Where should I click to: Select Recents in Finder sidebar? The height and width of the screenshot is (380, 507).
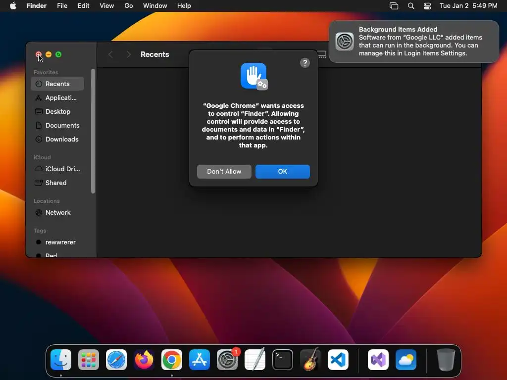coord(57,84)
